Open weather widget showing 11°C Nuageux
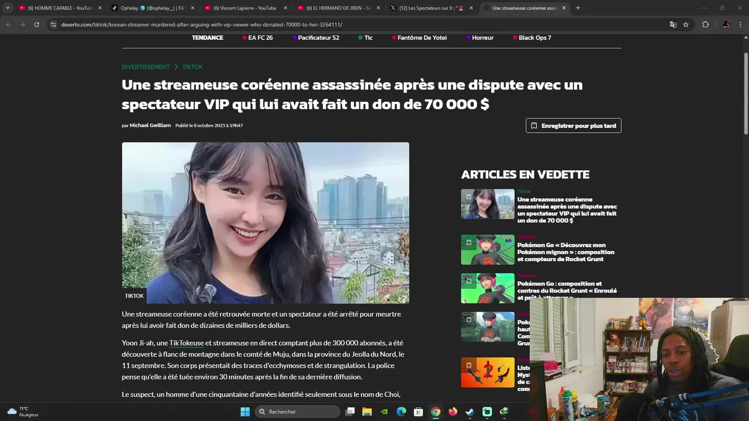This screenshot has height=421, width=749. 23,412
